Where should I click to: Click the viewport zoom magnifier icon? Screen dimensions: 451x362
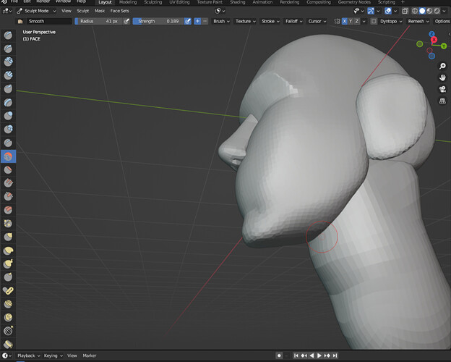(x=442, y=66)
